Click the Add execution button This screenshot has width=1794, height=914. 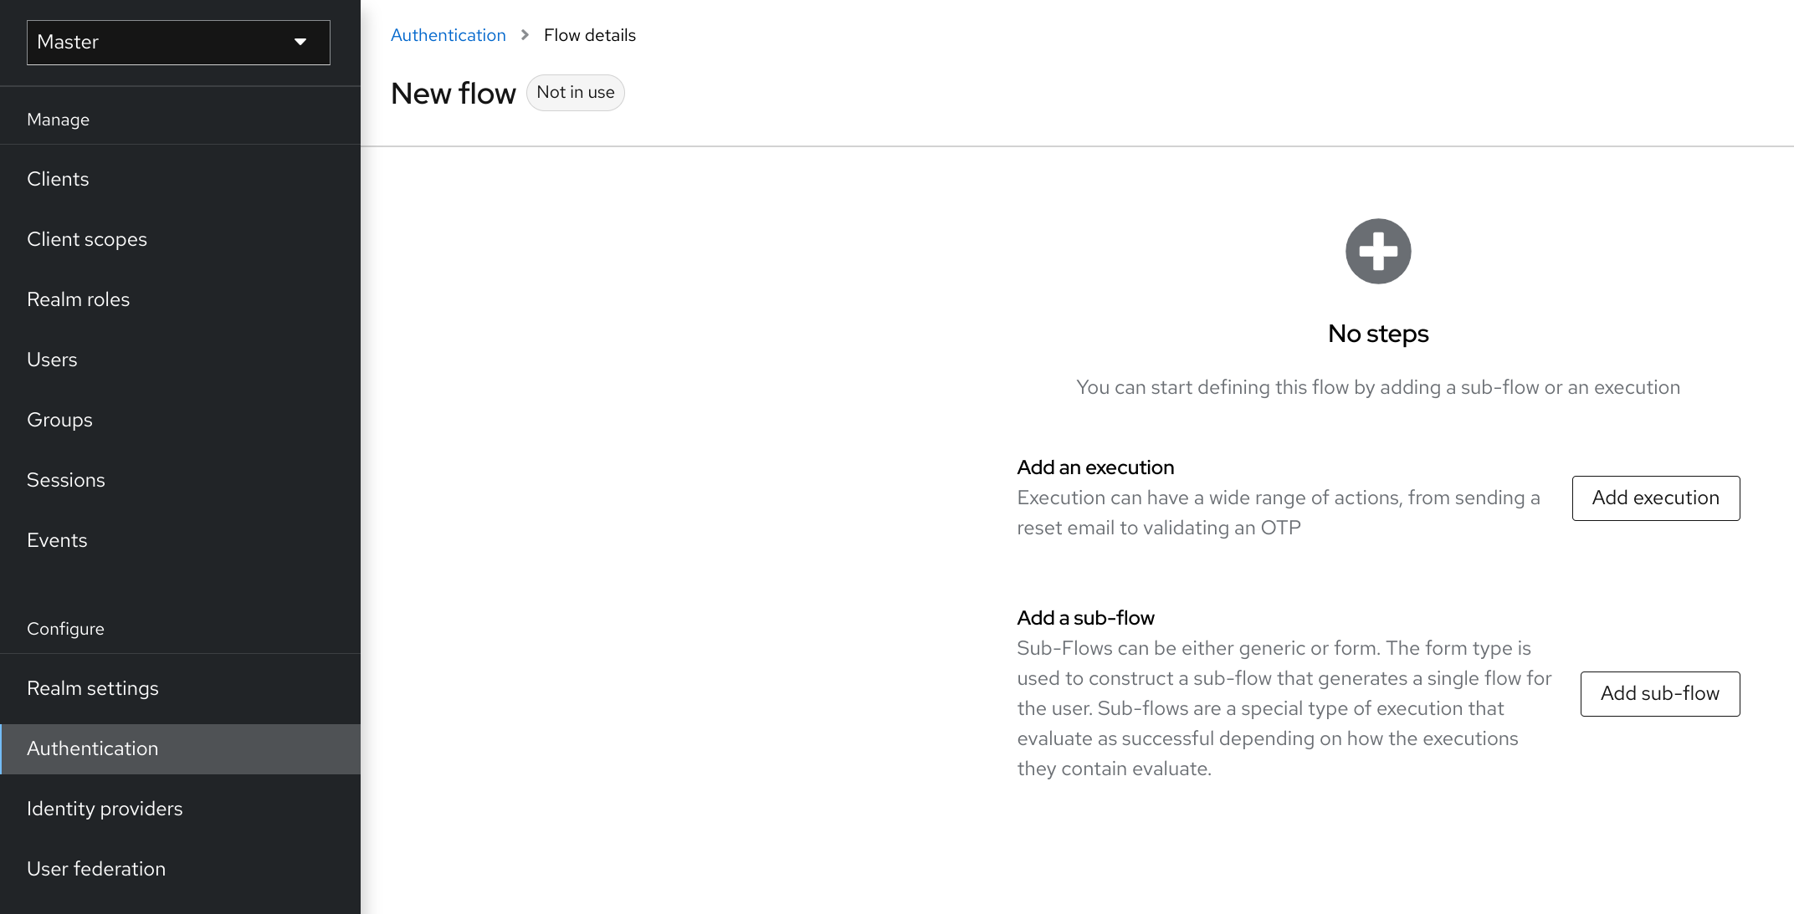pos(1655,498)
